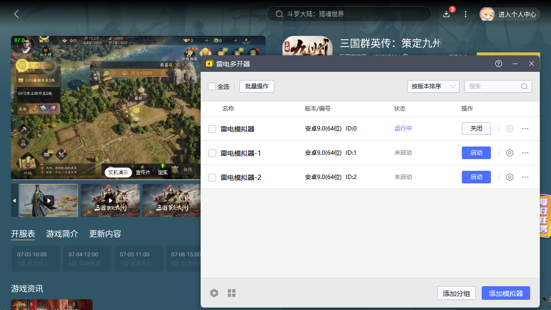
Task: Open more options for 雷电模拟器 ID:0
Action: point(525,129)
